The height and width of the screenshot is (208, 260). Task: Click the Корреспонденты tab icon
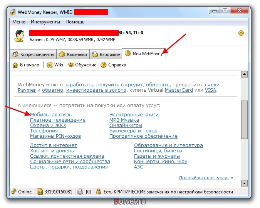[x=15, y=54]
